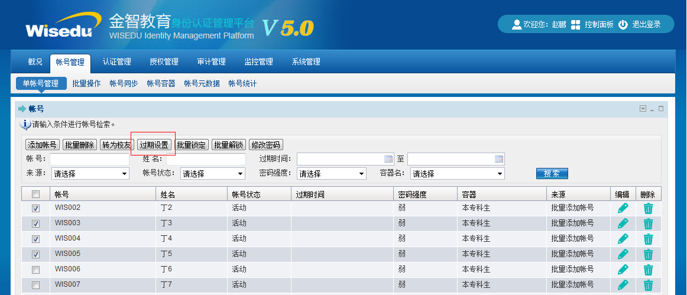Collapse the 帐号 panel using the arrow icon

(x=643, y=109)
